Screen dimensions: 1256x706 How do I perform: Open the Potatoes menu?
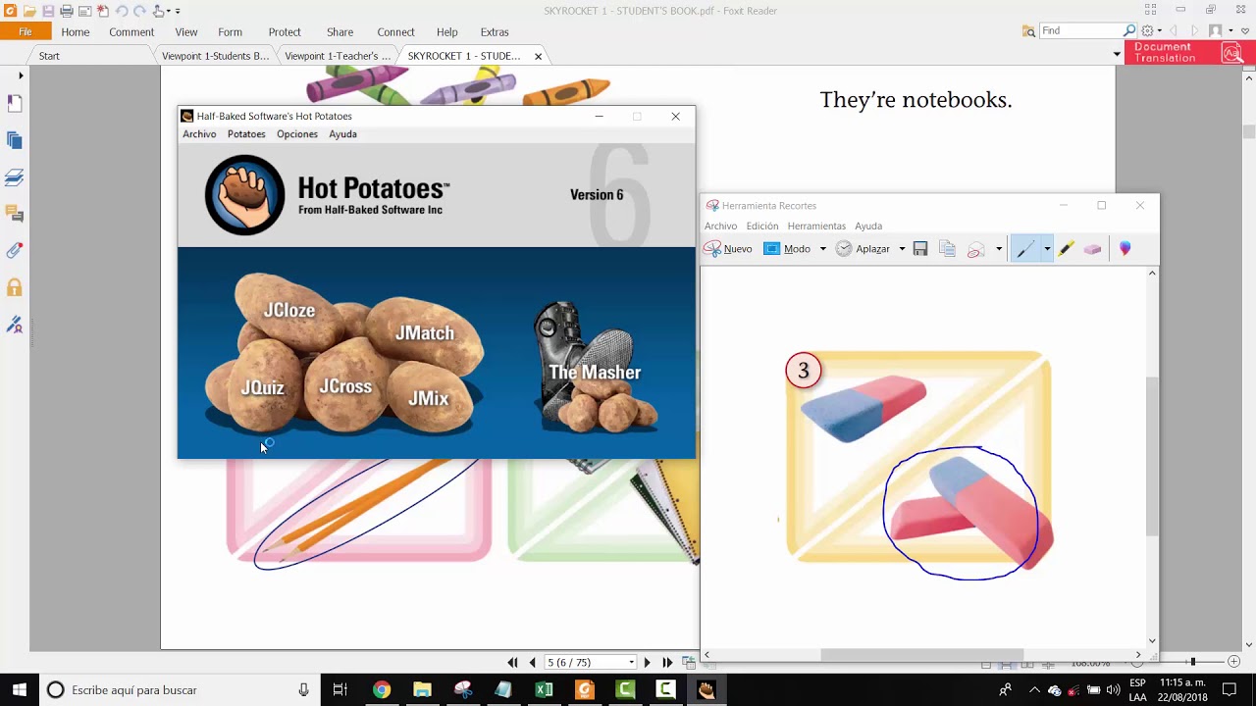(246, 134)
